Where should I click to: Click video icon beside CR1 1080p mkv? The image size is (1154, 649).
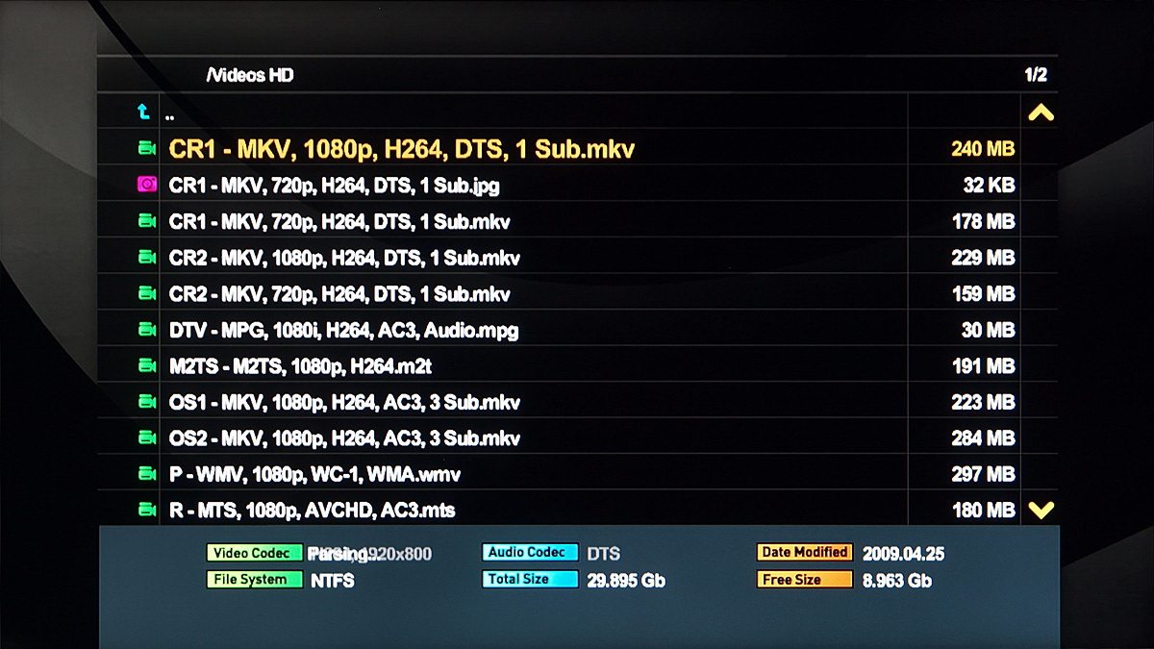tap(146, 149)
